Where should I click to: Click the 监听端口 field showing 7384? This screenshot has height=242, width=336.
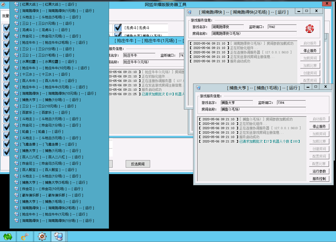click(291, 103)
